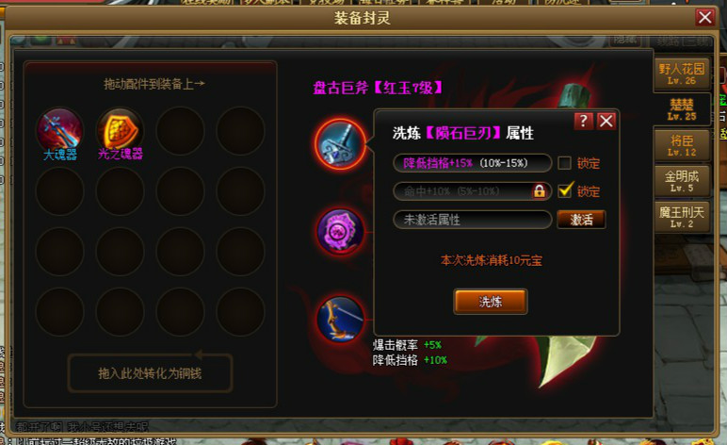Click the 陨石巨刃 sword equipment slot
This screenshot has height=445, width=727.
pos(340,144)
